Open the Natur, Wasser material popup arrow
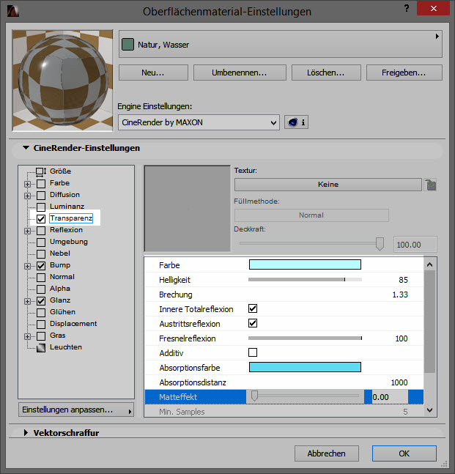455x474 pixels. (x=437, y=37)
